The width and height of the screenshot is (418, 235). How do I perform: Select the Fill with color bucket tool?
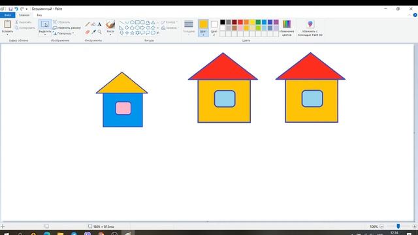93,24
